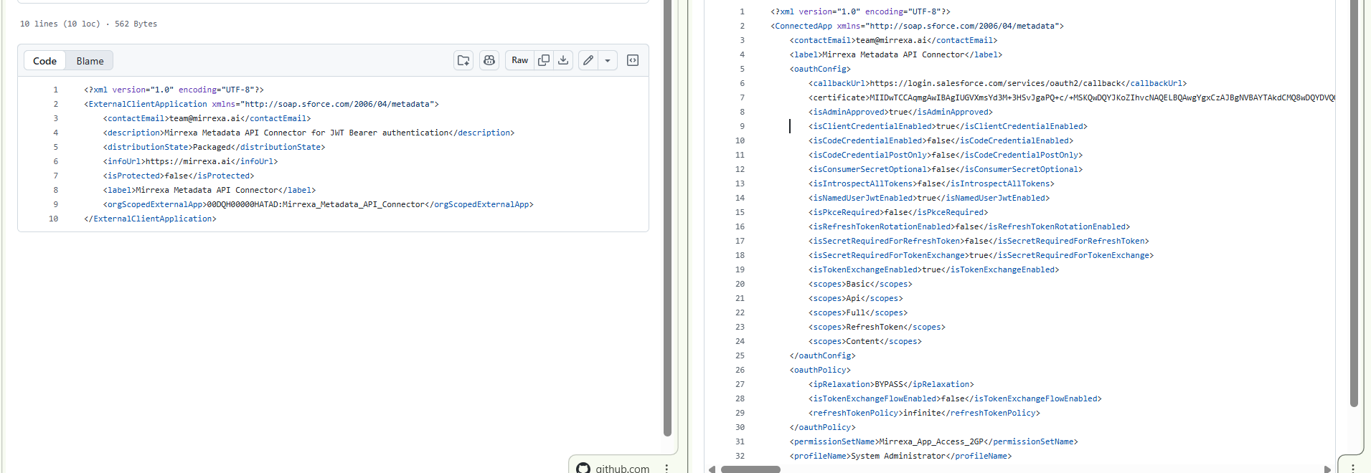The width and height of the screenshot is (1371, 473).
Task: View the Raw file
Action: click(520, 60)
